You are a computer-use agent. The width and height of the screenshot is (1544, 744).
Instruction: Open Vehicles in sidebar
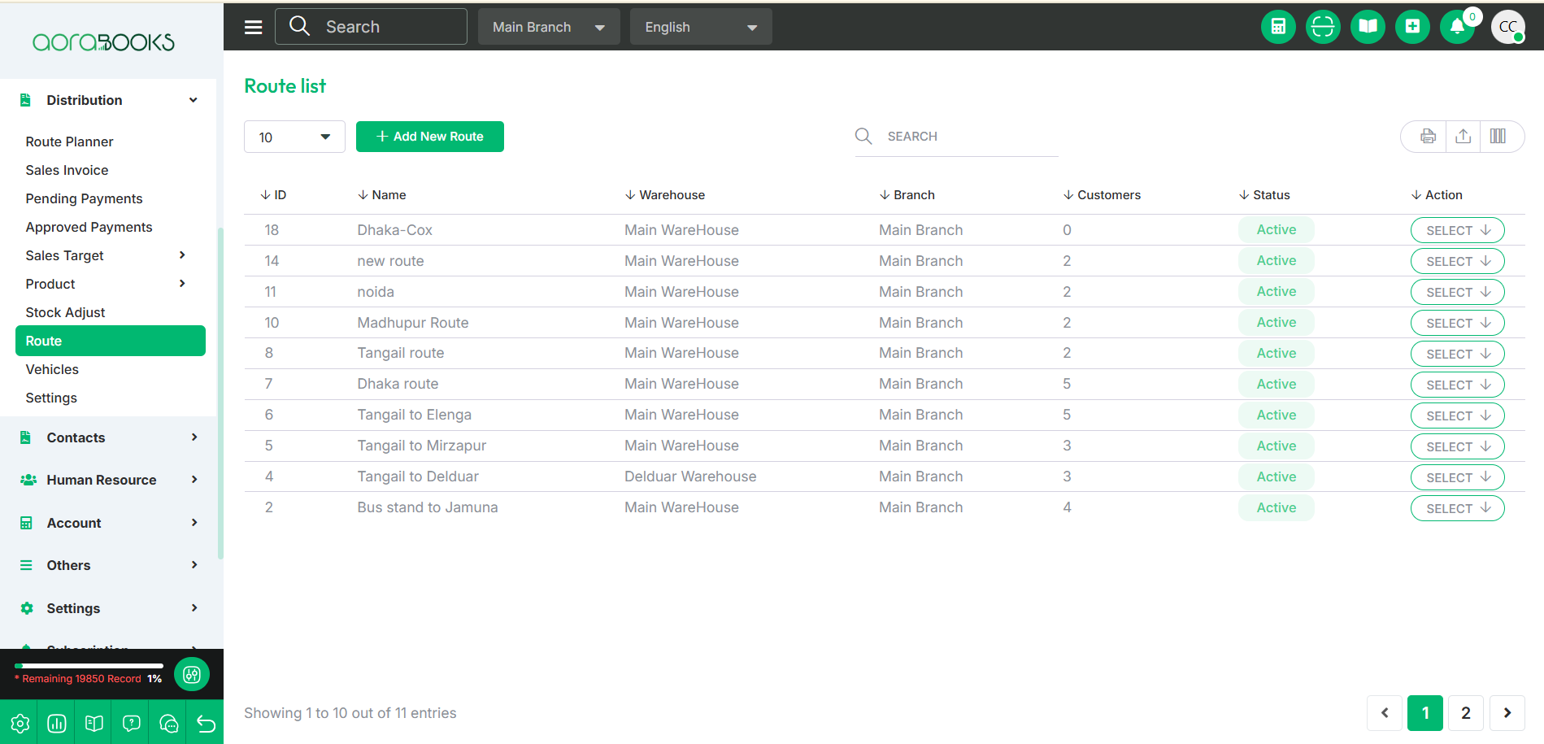pos(52,369)
